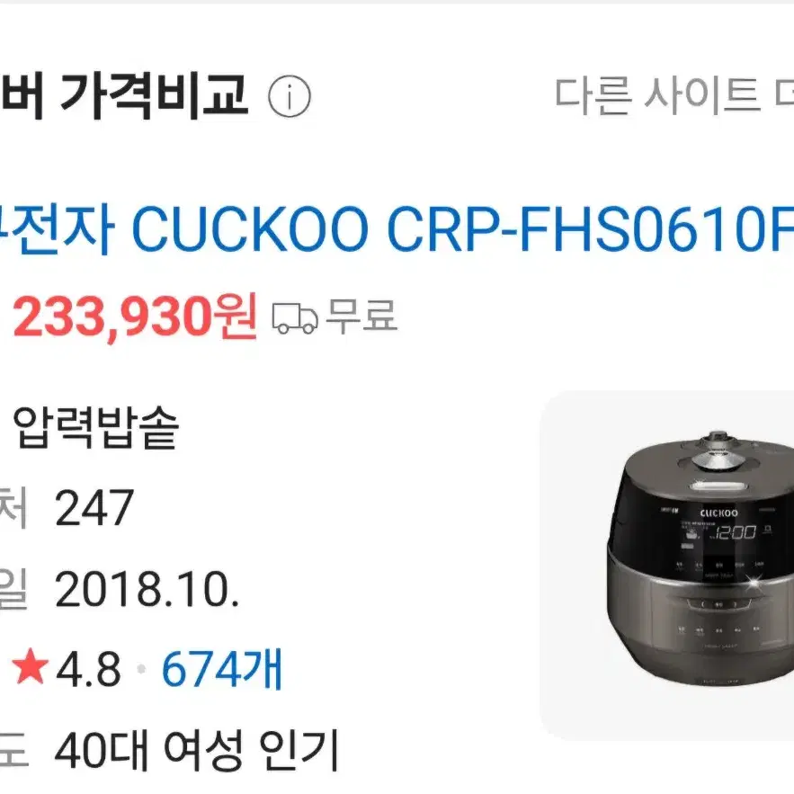The image size is (794, 794).
Task: Click the 247 seller count
Action: point(94,507)
